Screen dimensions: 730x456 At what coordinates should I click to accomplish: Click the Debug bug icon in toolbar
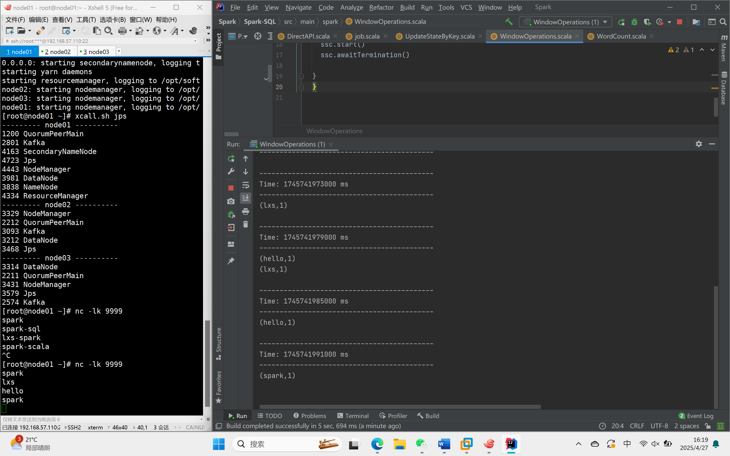click(x=634, y=22)
